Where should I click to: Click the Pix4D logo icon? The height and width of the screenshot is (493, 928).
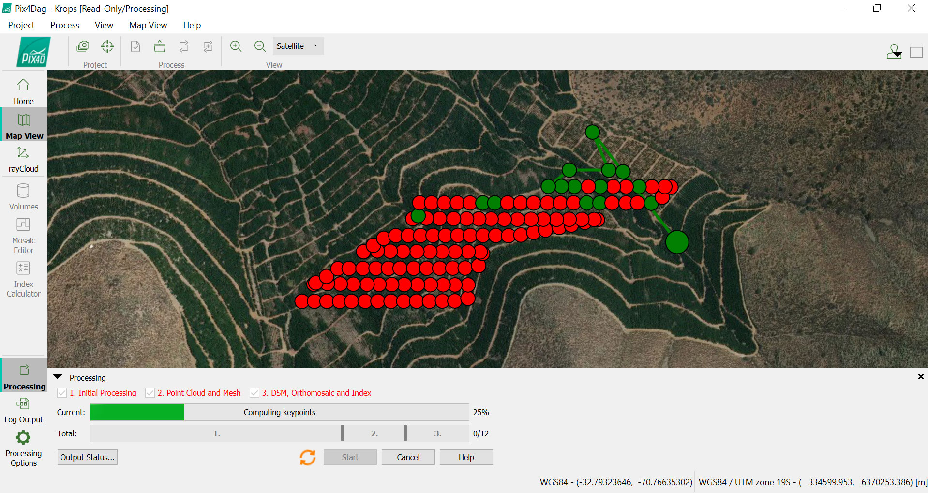tap(34, 52)
